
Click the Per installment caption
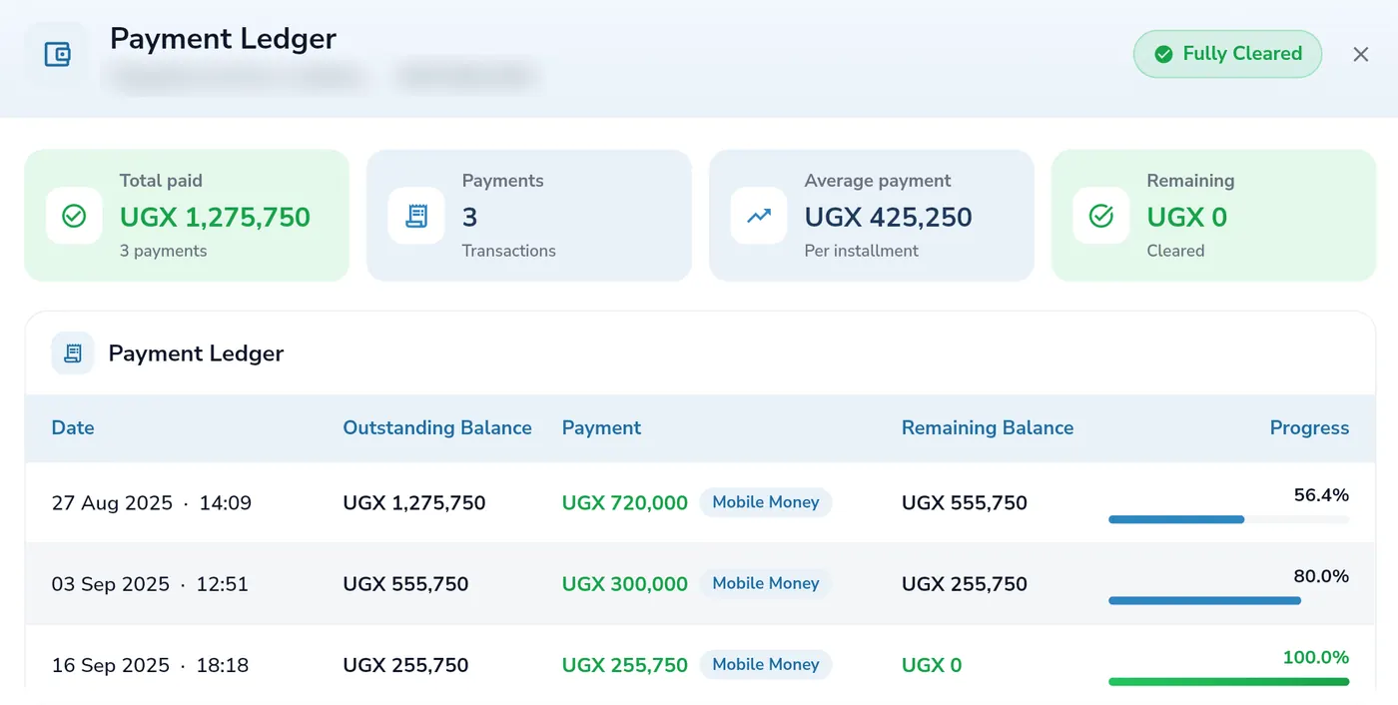862,251
